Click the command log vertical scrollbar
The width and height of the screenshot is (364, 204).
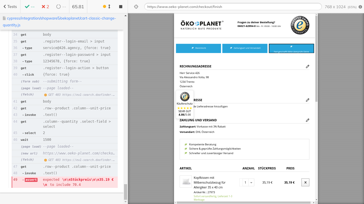pos(125,192)
